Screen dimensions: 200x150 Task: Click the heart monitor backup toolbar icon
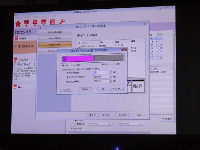pyautogui.click(x=35, y=23)
